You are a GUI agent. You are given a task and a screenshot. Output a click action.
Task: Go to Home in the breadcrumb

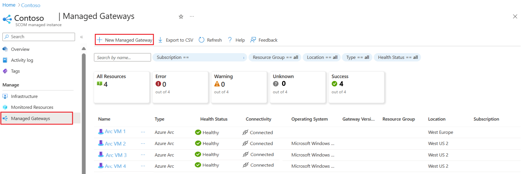coord(9,5)
